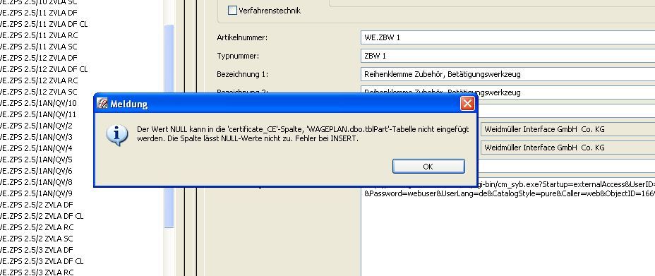The height and width of the screenshot is (276, 655).
Task: Click the Typnummer field ZBW 1
Action: click(507, 56)
